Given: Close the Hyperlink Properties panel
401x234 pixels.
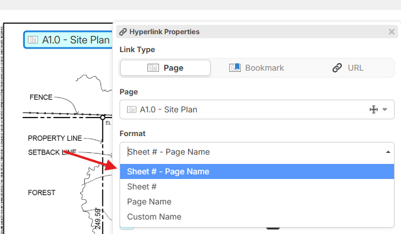Looking at the screenshot, I should click(x=391, y=32).
